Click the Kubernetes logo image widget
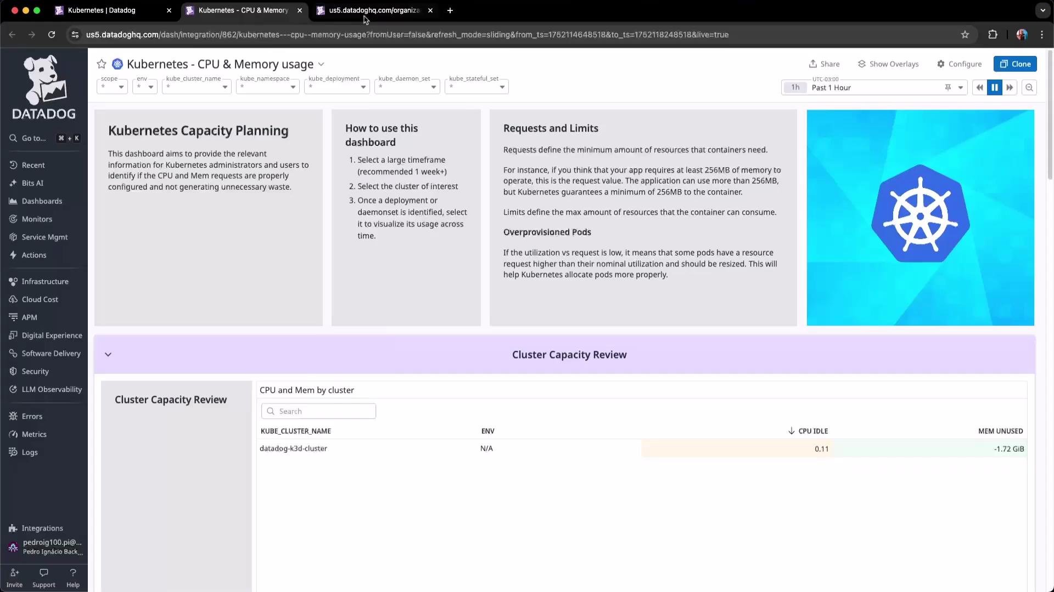Image resolution: width=1054 pixels, height=592 pixels. [921, 218]
